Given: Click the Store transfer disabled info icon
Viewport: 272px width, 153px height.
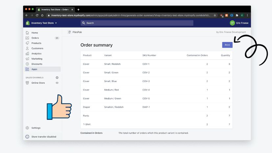Looking at the screenshot, I should tap(27, 137).
